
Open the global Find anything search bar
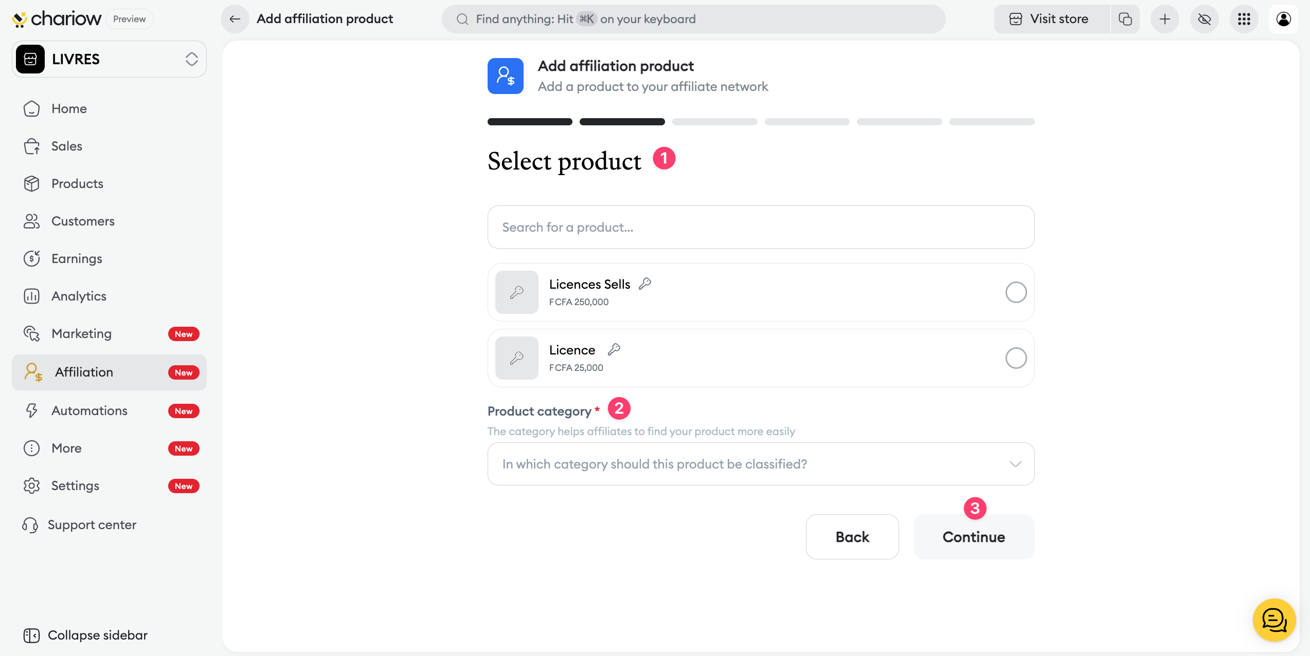click(x=693, y=19)
